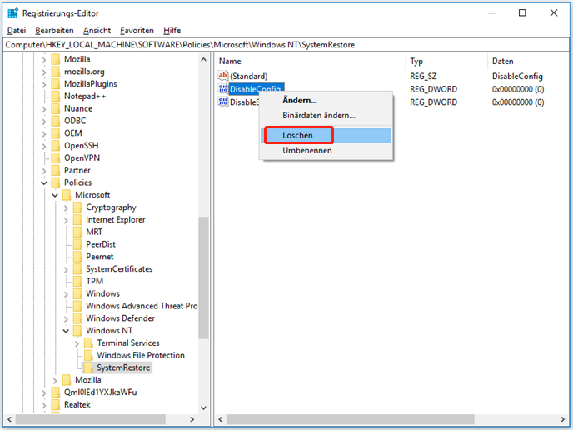Click the Typ column header
Image resolution: width=573 pixels, height=430 pixels.
point(416,61)
